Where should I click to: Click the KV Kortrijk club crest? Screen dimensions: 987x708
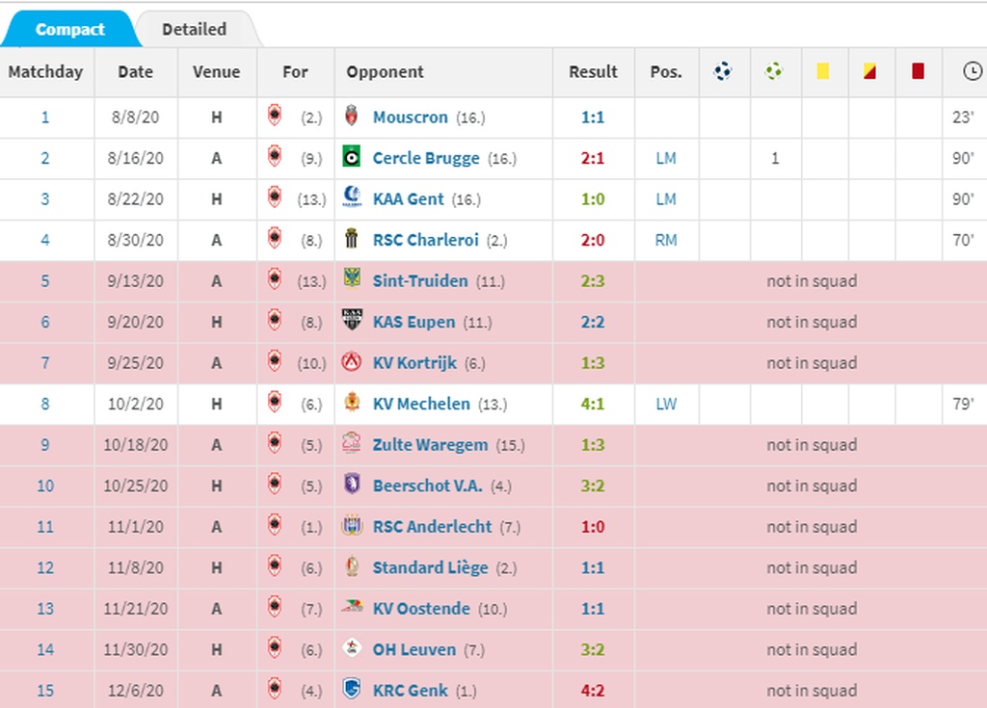[352, 362]
